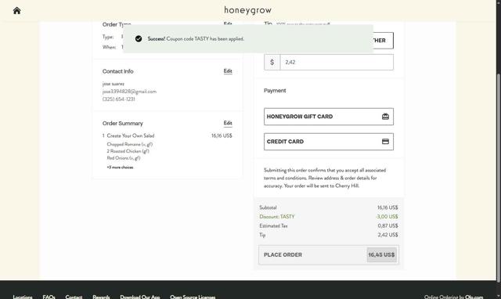The width and height of the screenshot is (501, 299).
Task: Click the 'Chopped Romaine' ingredient line
Action: tap(130, 144)
